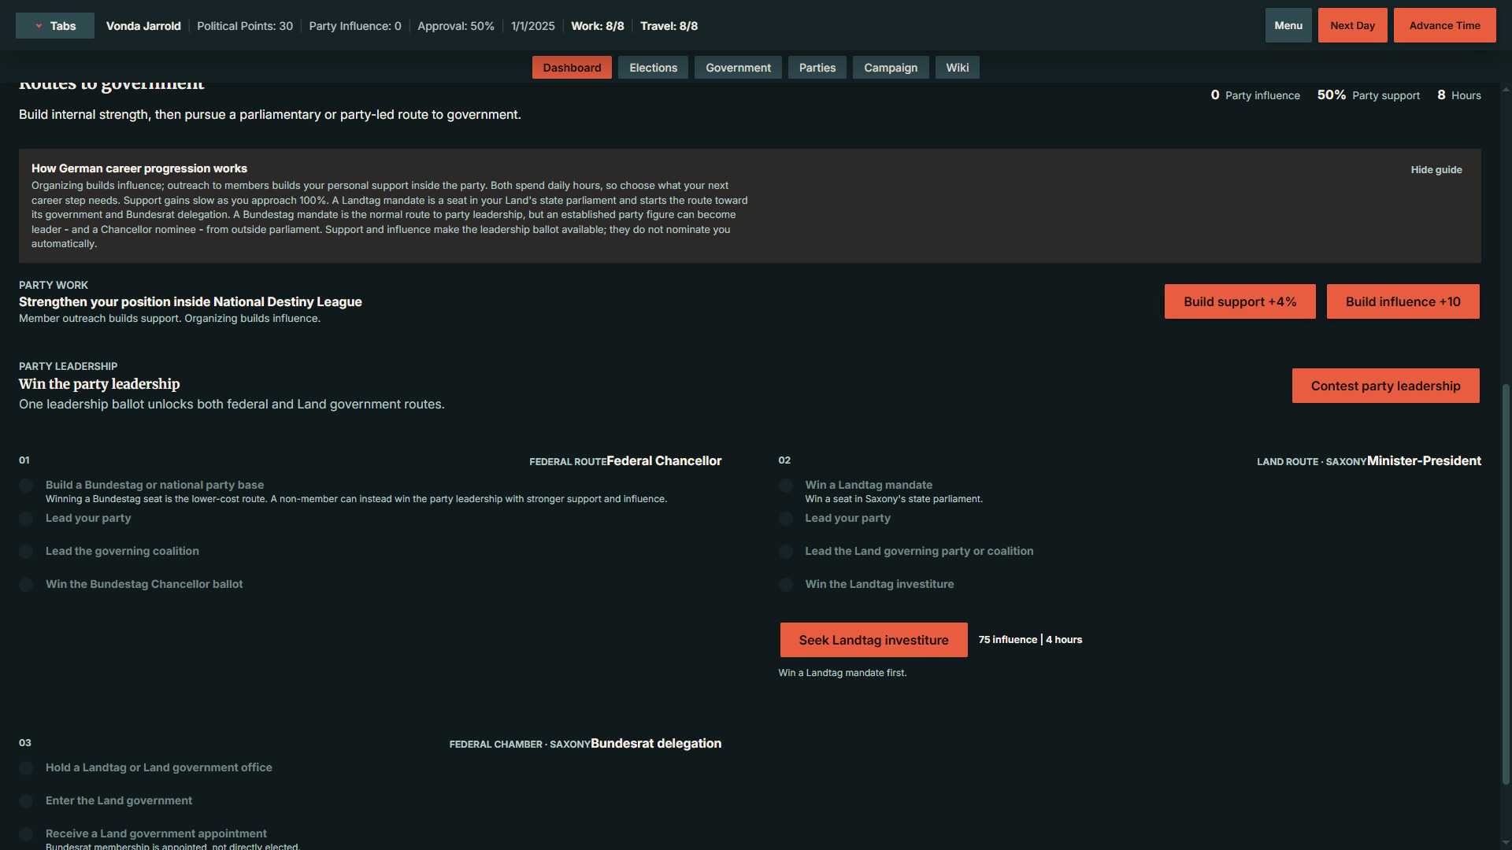Click the Federal Chancellor route heading
The image size is (1512, 850).
click(x=664, y=460)
